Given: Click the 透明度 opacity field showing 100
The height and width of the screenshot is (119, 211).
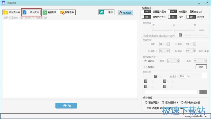Looking at the screenshot, I should 183,76.
